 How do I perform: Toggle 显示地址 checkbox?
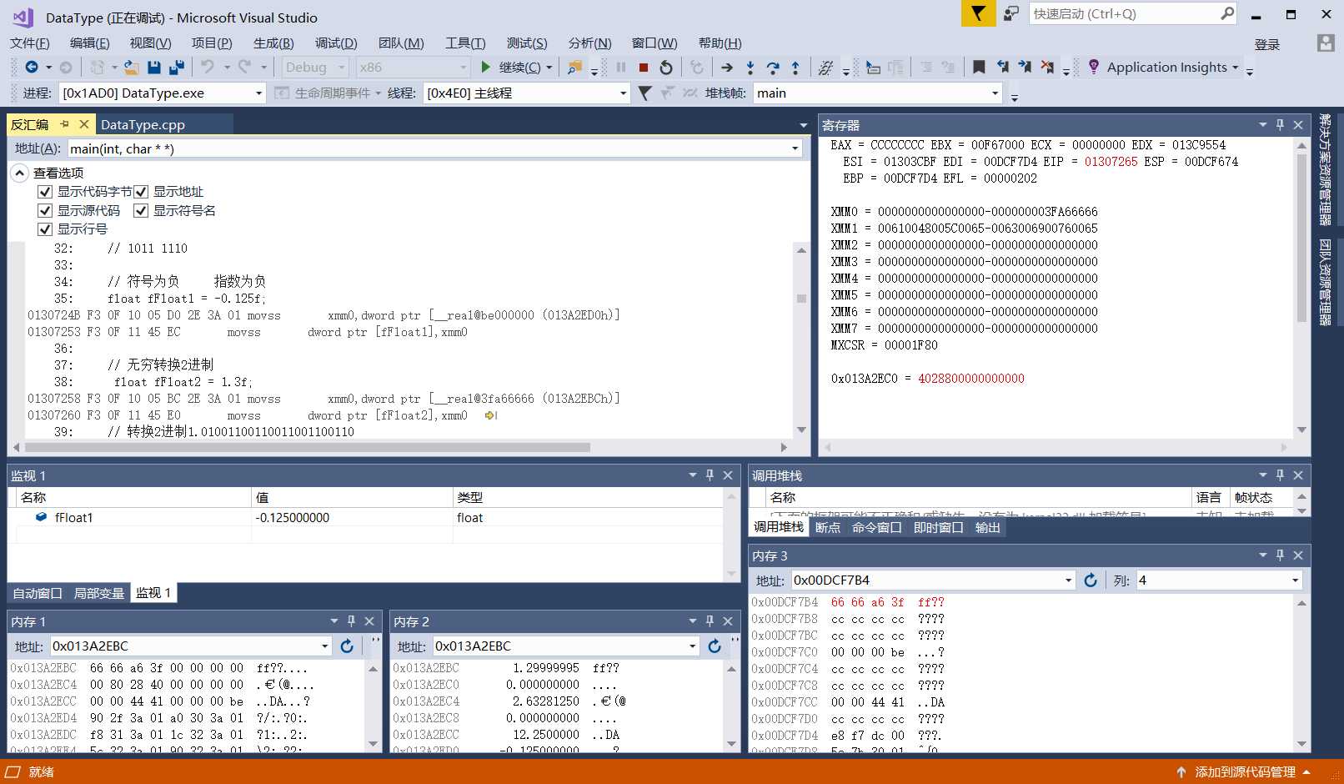(141, 192)
